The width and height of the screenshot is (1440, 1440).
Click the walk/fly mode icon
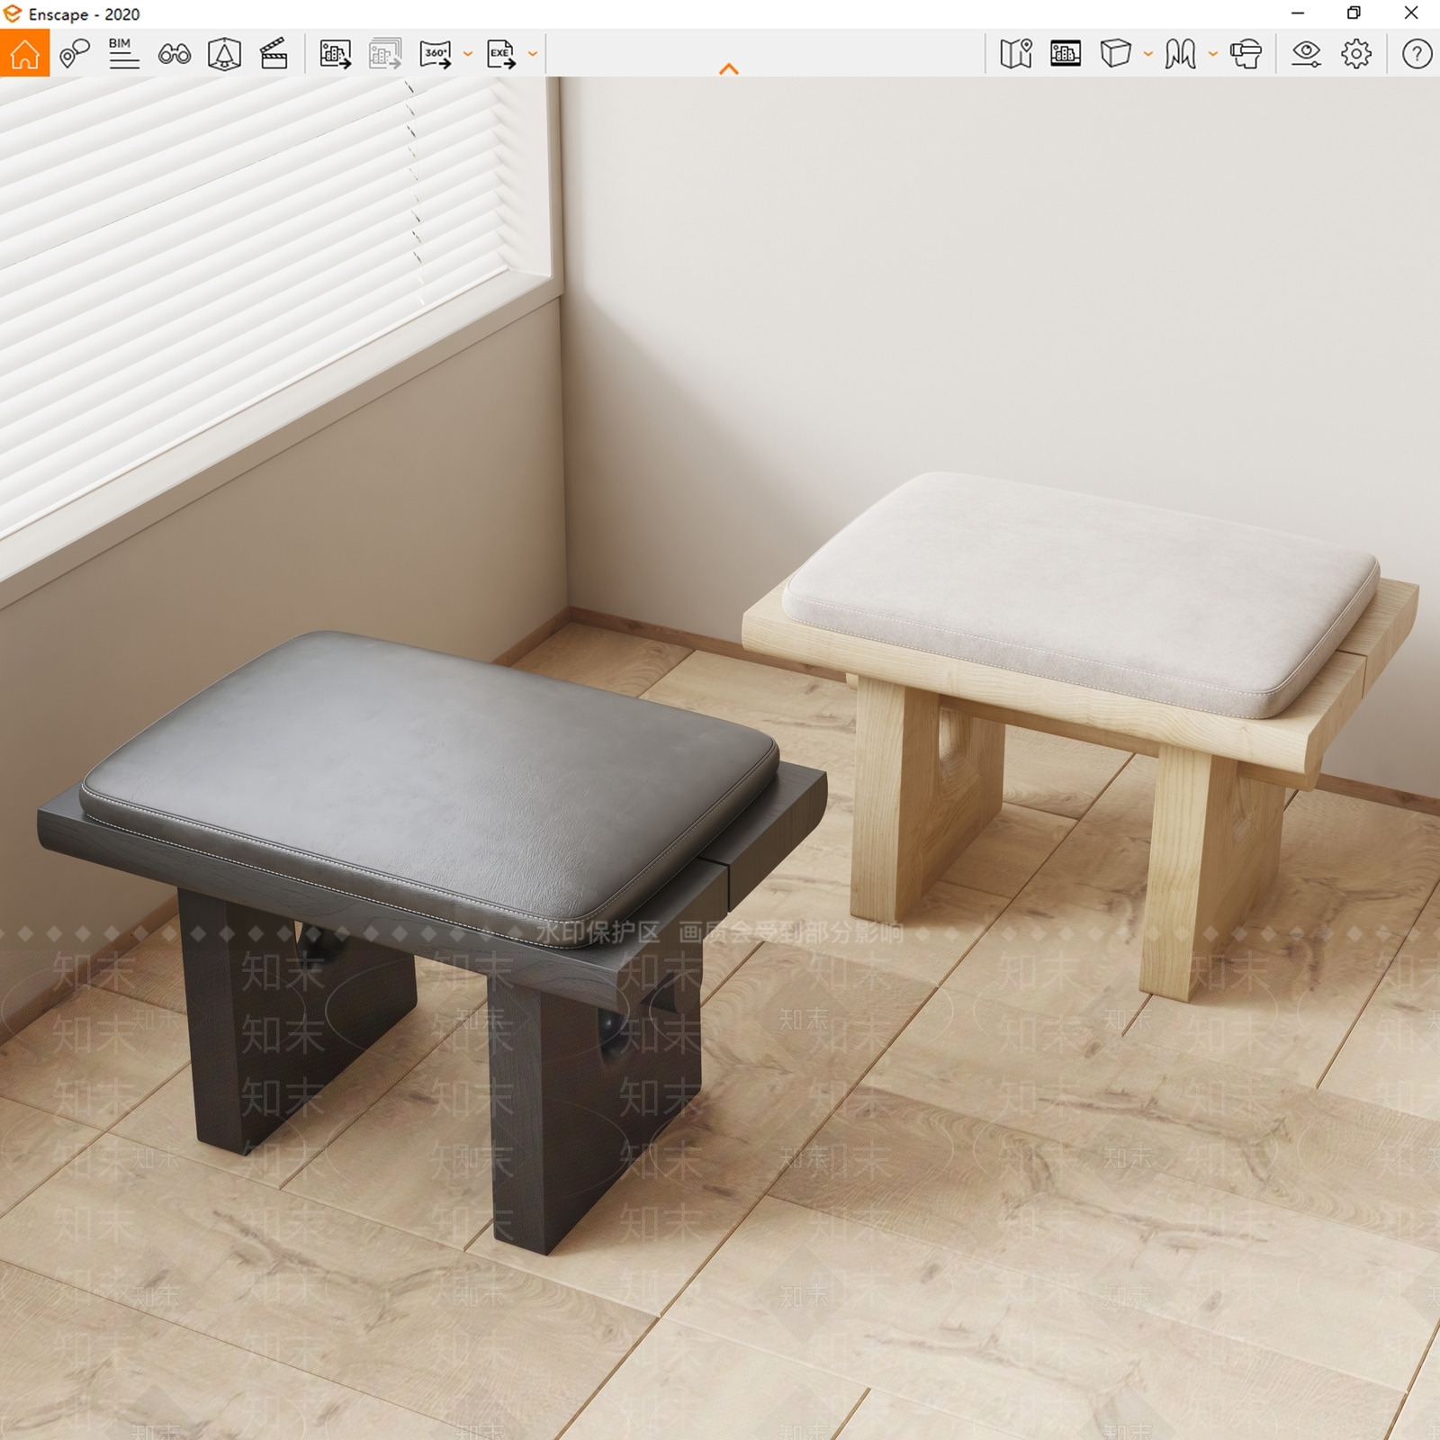1180,54
